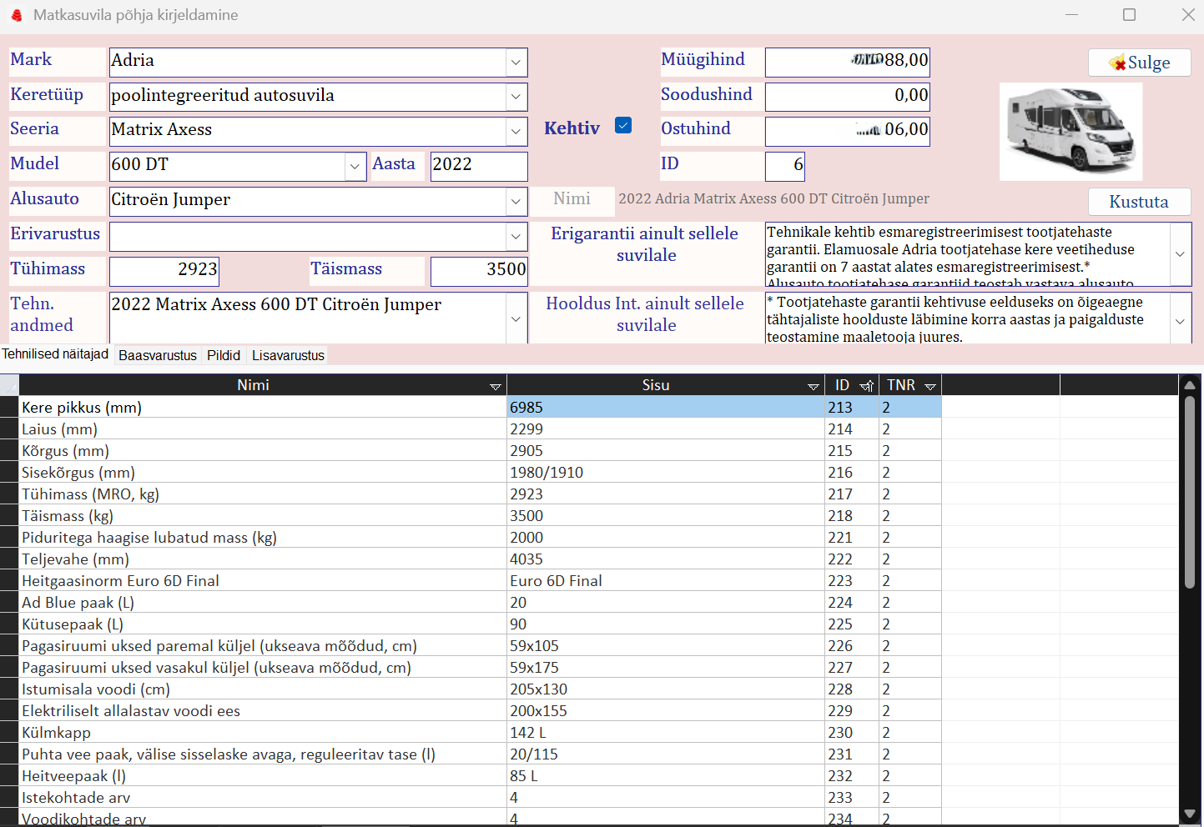1204x827 pixels.
Task: Click the ID cell 230
Action: (852, 733)
